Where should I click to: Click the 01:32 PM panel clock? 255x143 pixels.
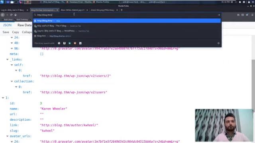click(x=226, y=2)
